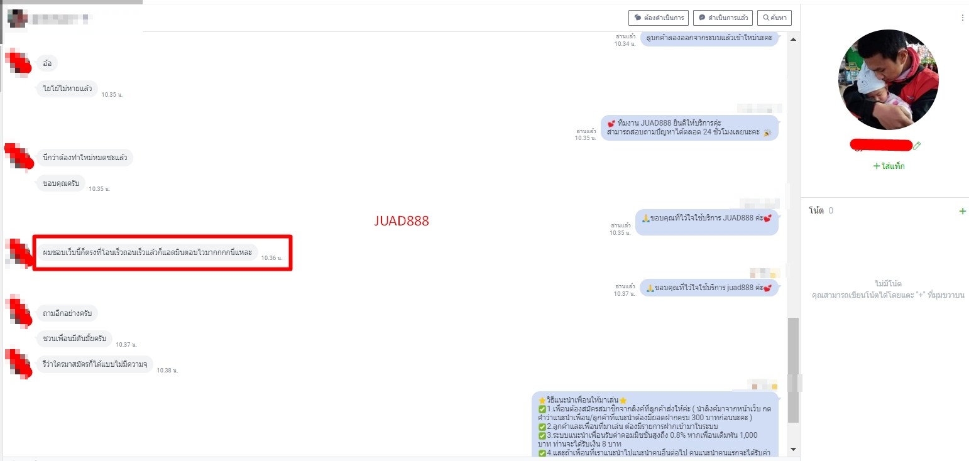969x461 pixels.
Task: Open the customer's large profile photo
Action: tap(888, 79)
